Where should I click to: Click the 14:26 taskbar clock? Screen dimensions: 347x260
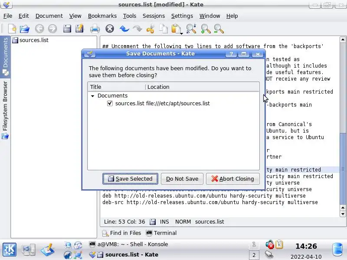tap(306, 246)
